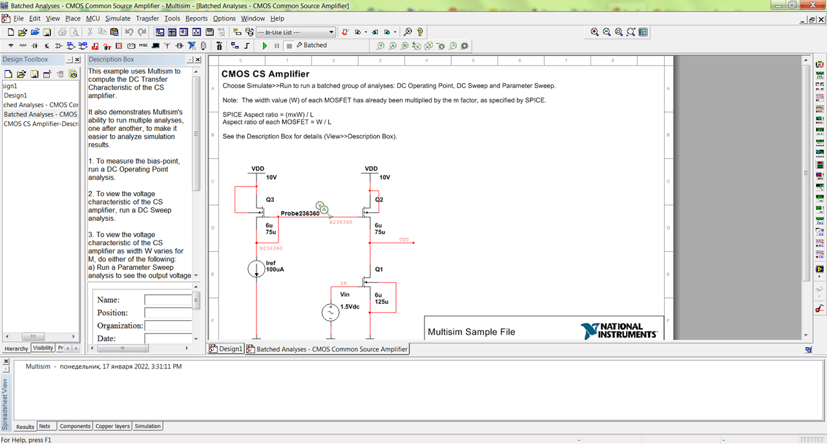The height and width of the screenshot is (444, 827).
Task: Click Pause simulation button
Action: click(x=277, y=46)
